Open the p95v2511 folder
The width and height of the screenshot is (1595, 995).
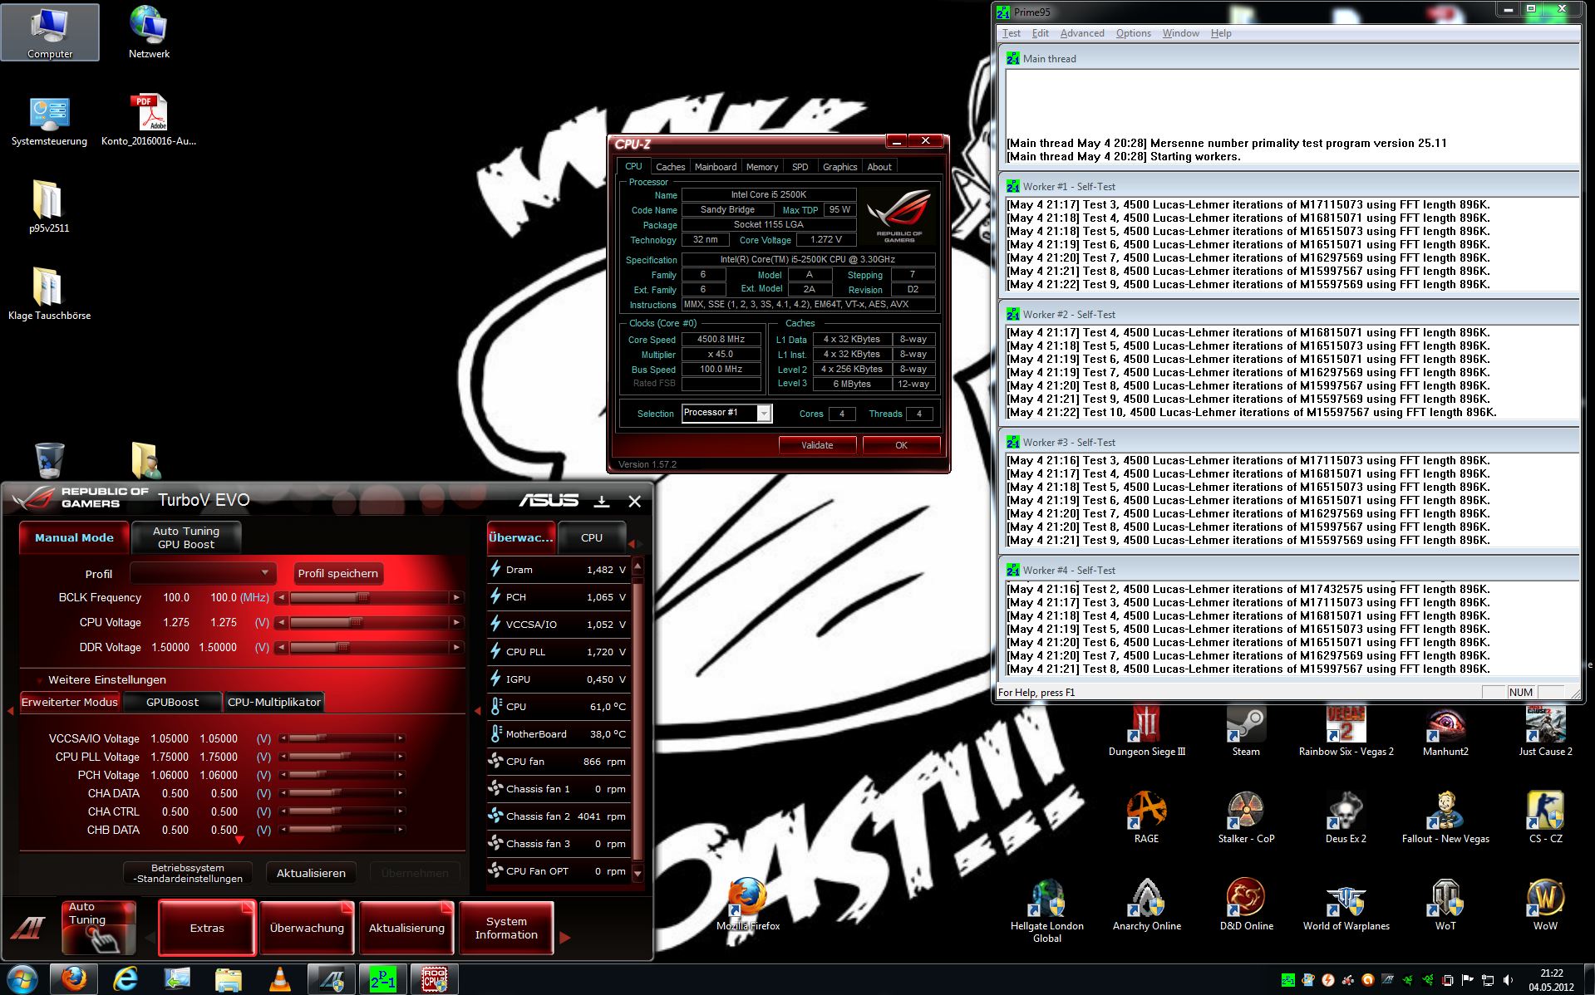coord(49,208)
